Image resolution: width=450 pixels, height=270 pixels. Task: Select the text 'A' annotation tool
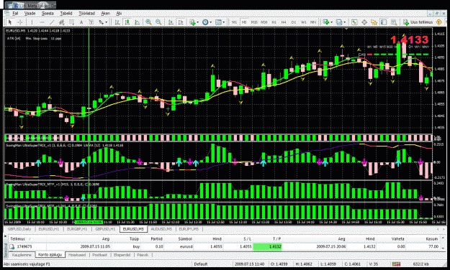pos(81,22)
